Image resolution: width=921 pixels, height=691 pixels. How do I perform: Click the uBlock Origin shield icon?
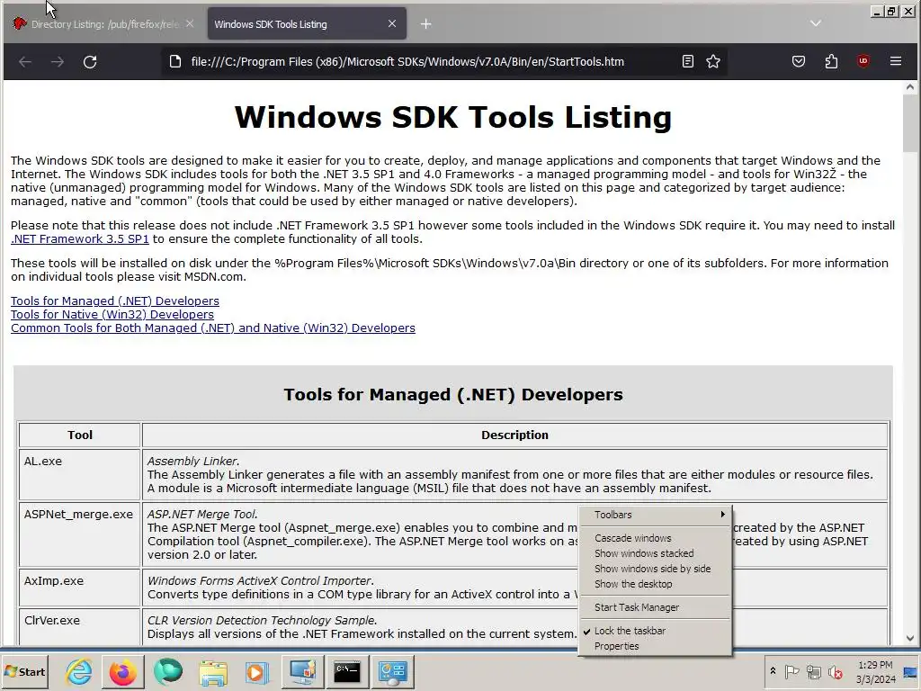[x=863, y=61]
